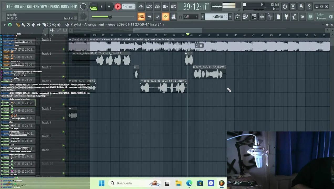Select the Mute tool in playlist toolbar
The height and width of the screenshot is (189, 334).
[33, 25]
